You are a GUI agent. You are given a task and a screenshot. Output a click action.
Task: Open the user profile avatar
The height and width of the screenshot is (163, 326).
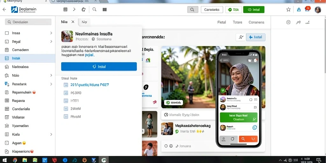(318, 10)
